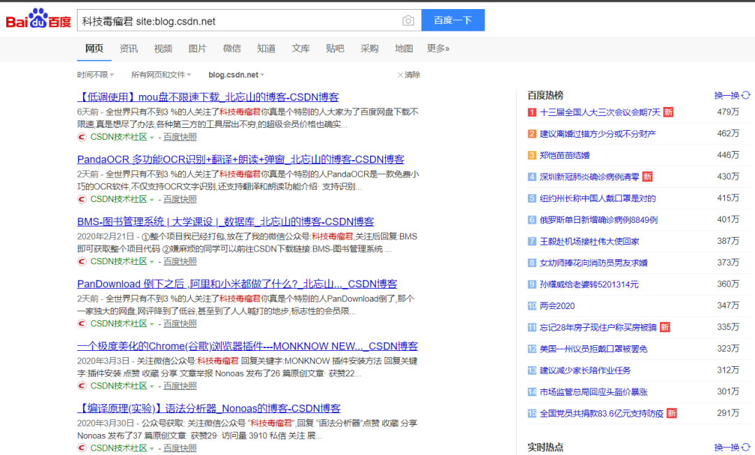
Task: Refresh the 百度热榜 list icon
Action: click(x=746, y=95)
